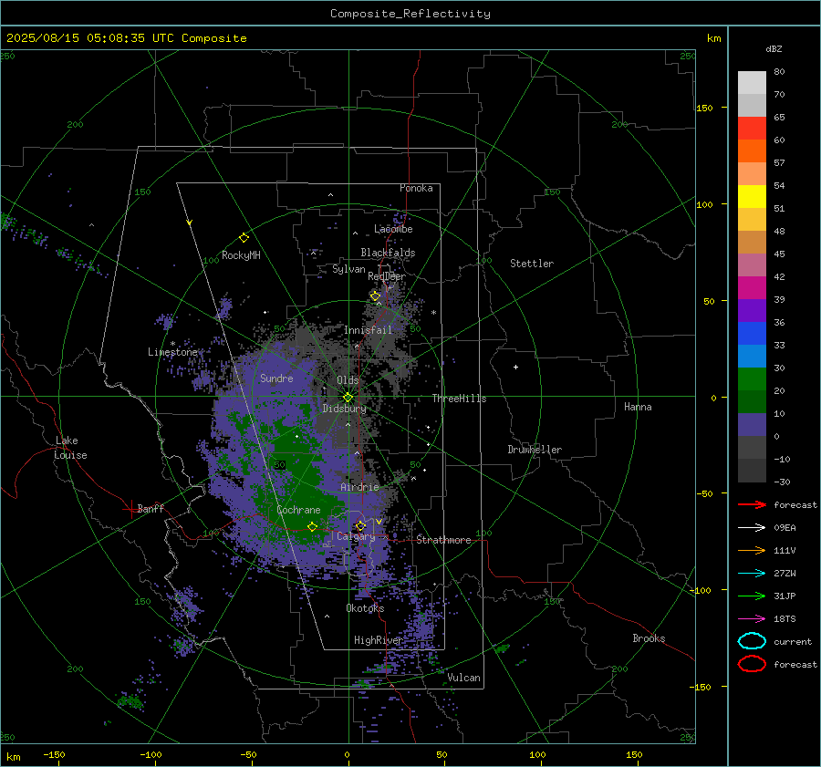Click the 42 dBZ magenta color swatch
Image resolution: width=821 pixels, height=767 pixels.
[x=752, y=287]
